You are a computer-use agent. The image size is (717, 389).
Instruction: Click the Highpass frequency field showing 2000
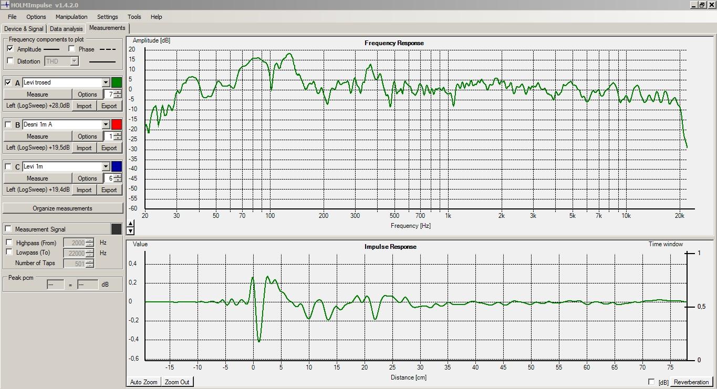[78, 243]
